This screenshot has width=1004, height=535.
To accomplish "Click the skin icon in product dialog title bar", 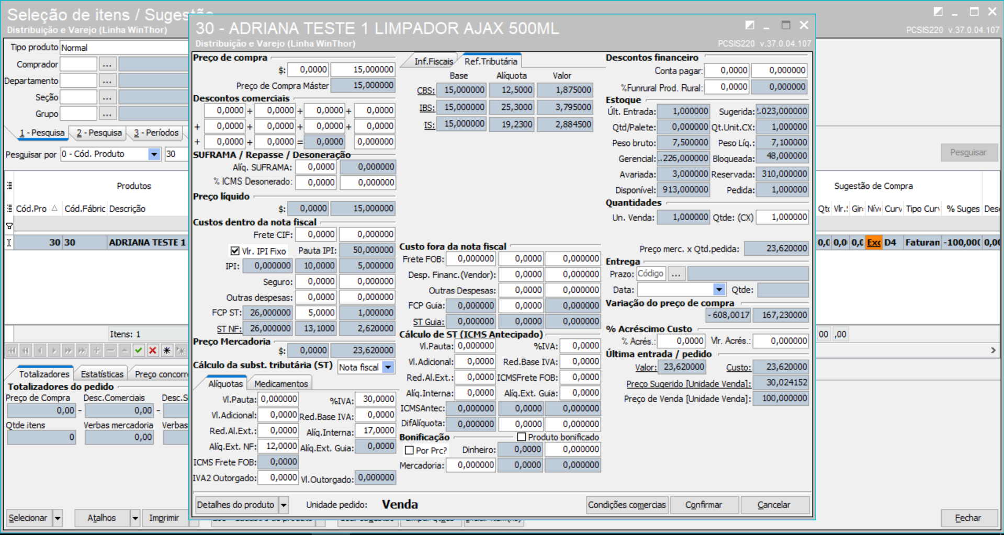I will coord(750,25).
